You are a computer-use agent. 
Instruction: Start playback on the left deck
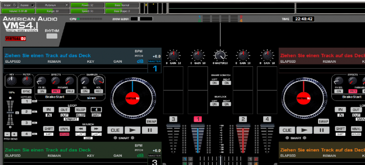(132, 130)
